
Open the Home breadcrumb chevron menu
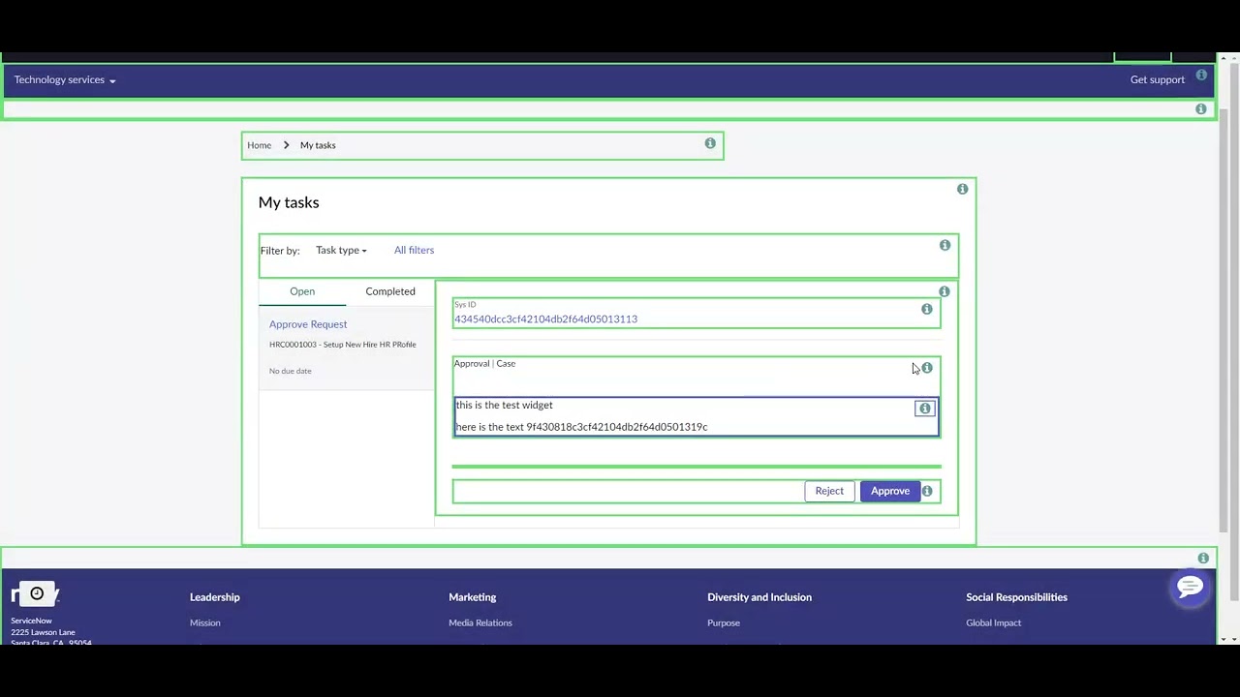point(286,144)
